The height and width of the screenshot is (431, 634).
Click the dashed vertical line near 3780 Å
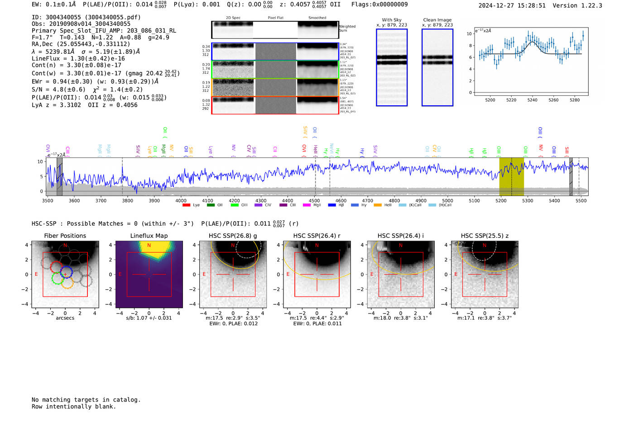[122, 176]
